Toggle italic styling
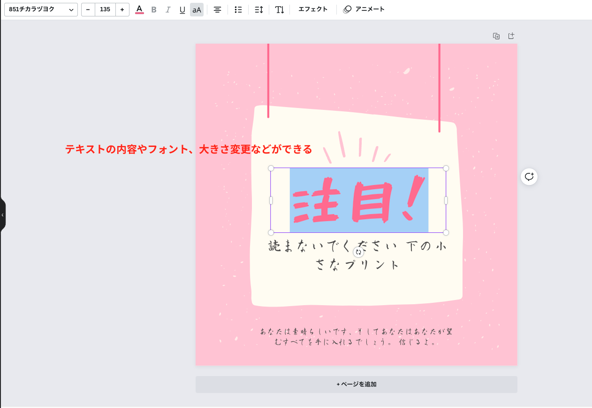This screenshot has width=592, height=408. [167, 9]
